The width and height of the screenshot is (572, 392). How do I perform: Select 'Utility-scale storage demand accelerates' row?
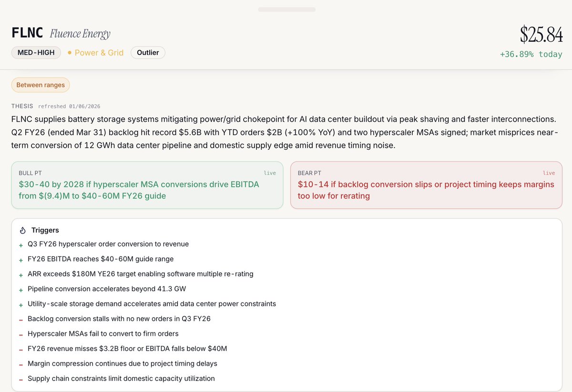[x=152, y=304]
